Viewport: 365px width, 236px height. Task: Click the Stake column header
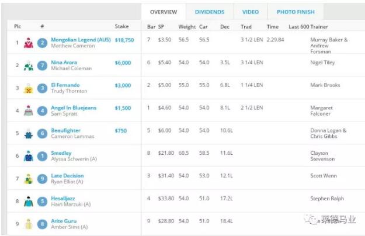pos(121,26)
